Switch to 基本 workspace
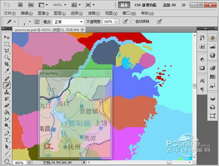Screen dimensions: 219x166 point(124,5)
